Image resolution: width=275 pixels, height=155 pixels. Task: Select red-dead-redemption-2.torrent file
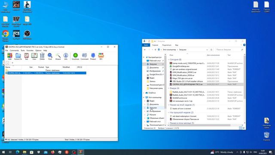[x=184, y=116]
